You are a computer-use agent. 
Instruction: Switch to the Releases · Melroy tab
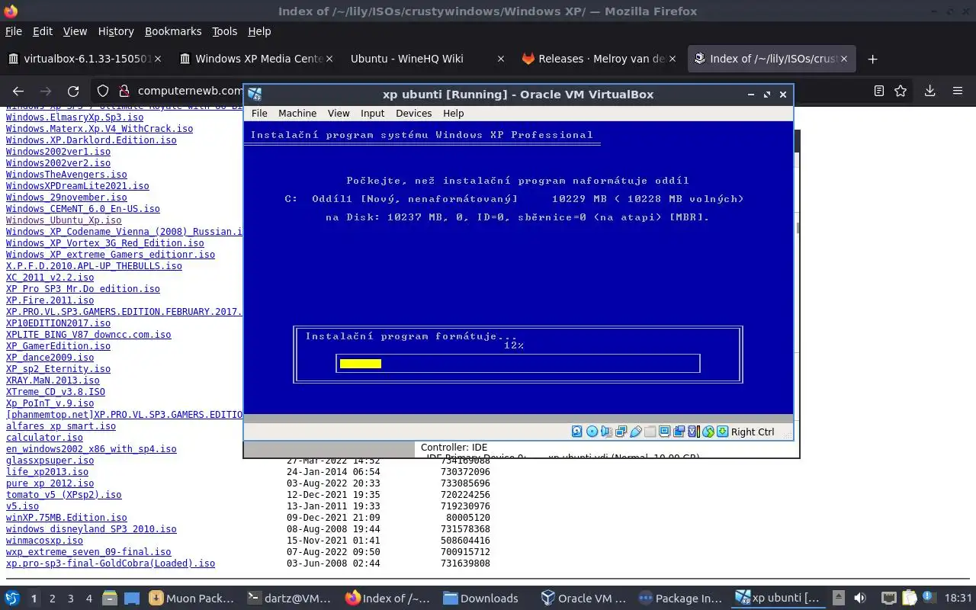click(x=601, y=59)
